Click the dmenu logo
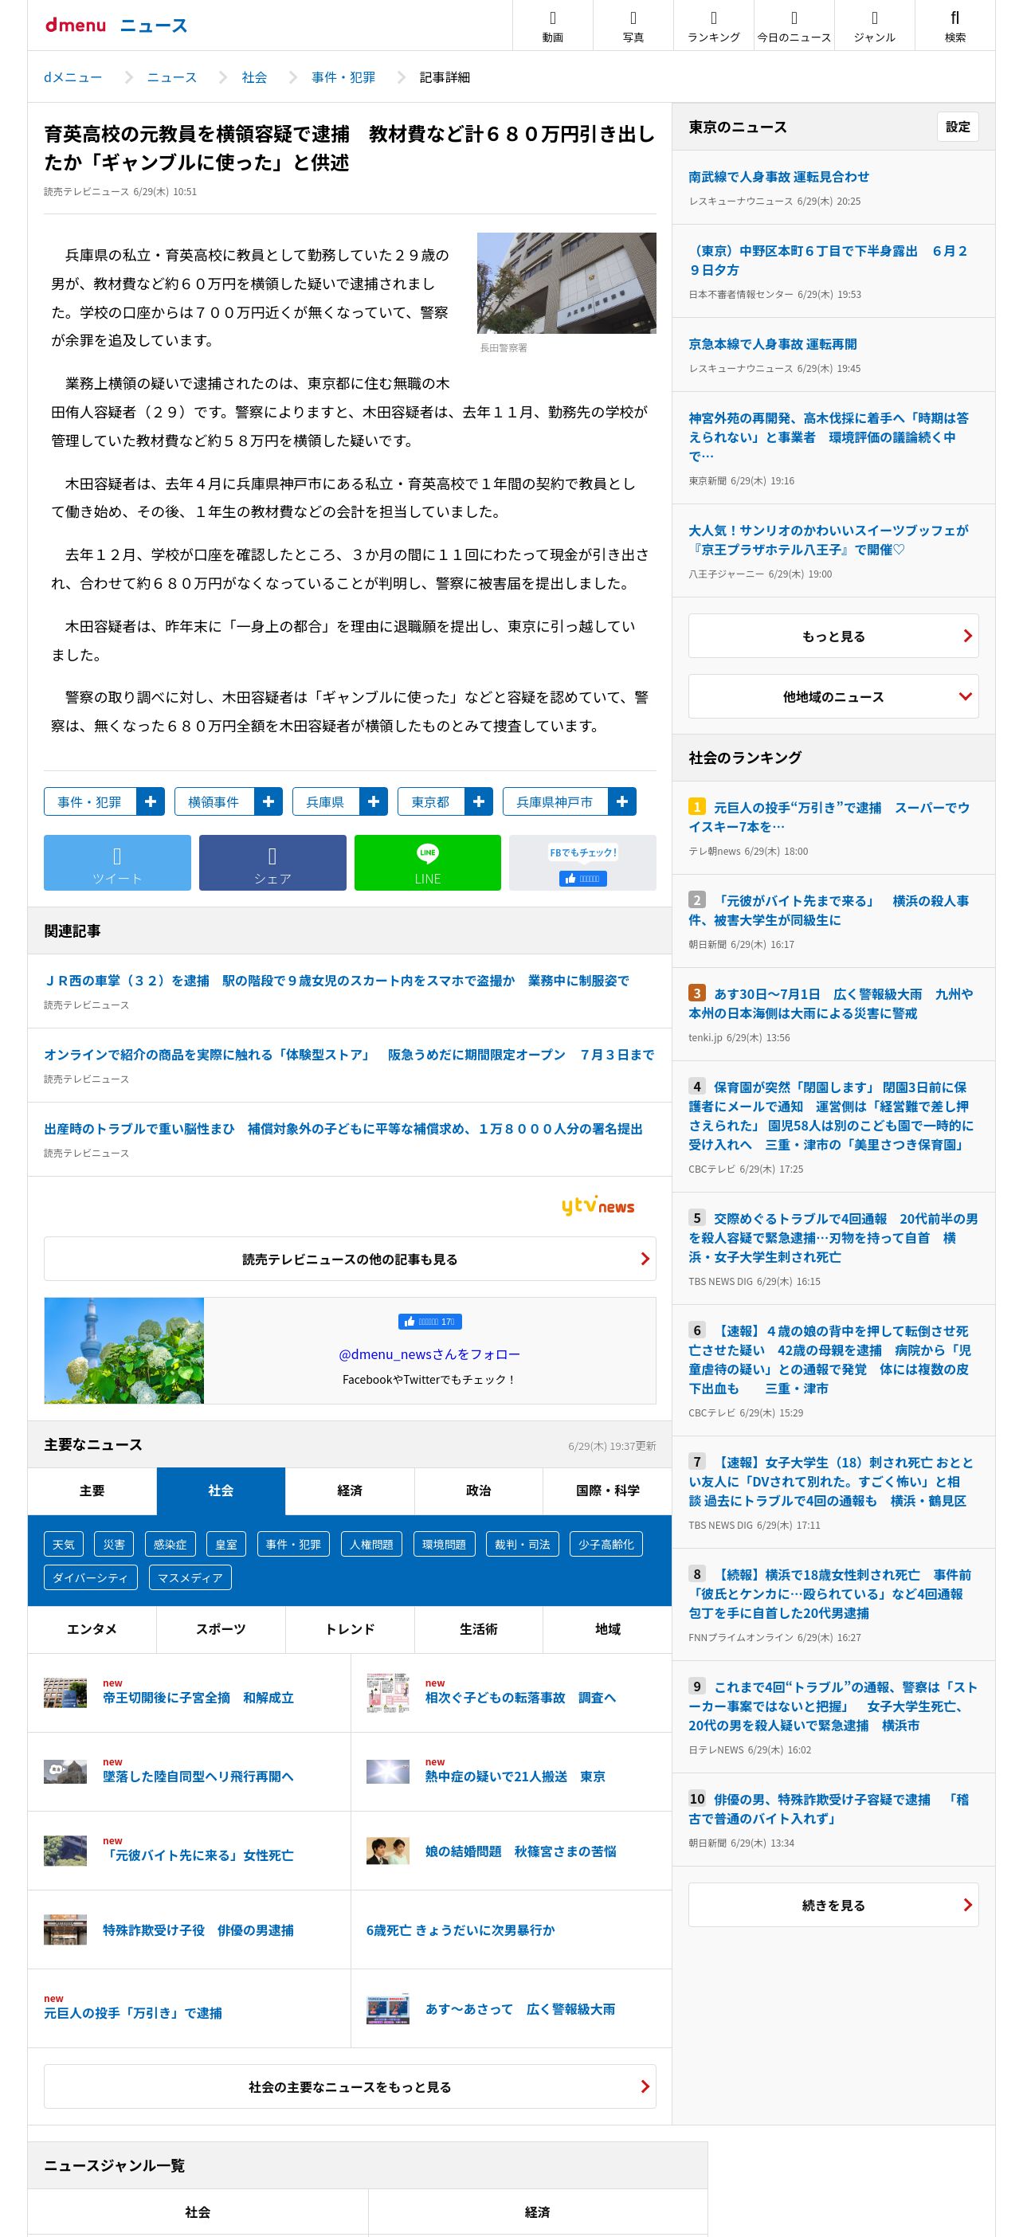This screenshot has width=1023, height=2237. pyautogui.click(x=76, y=25)
